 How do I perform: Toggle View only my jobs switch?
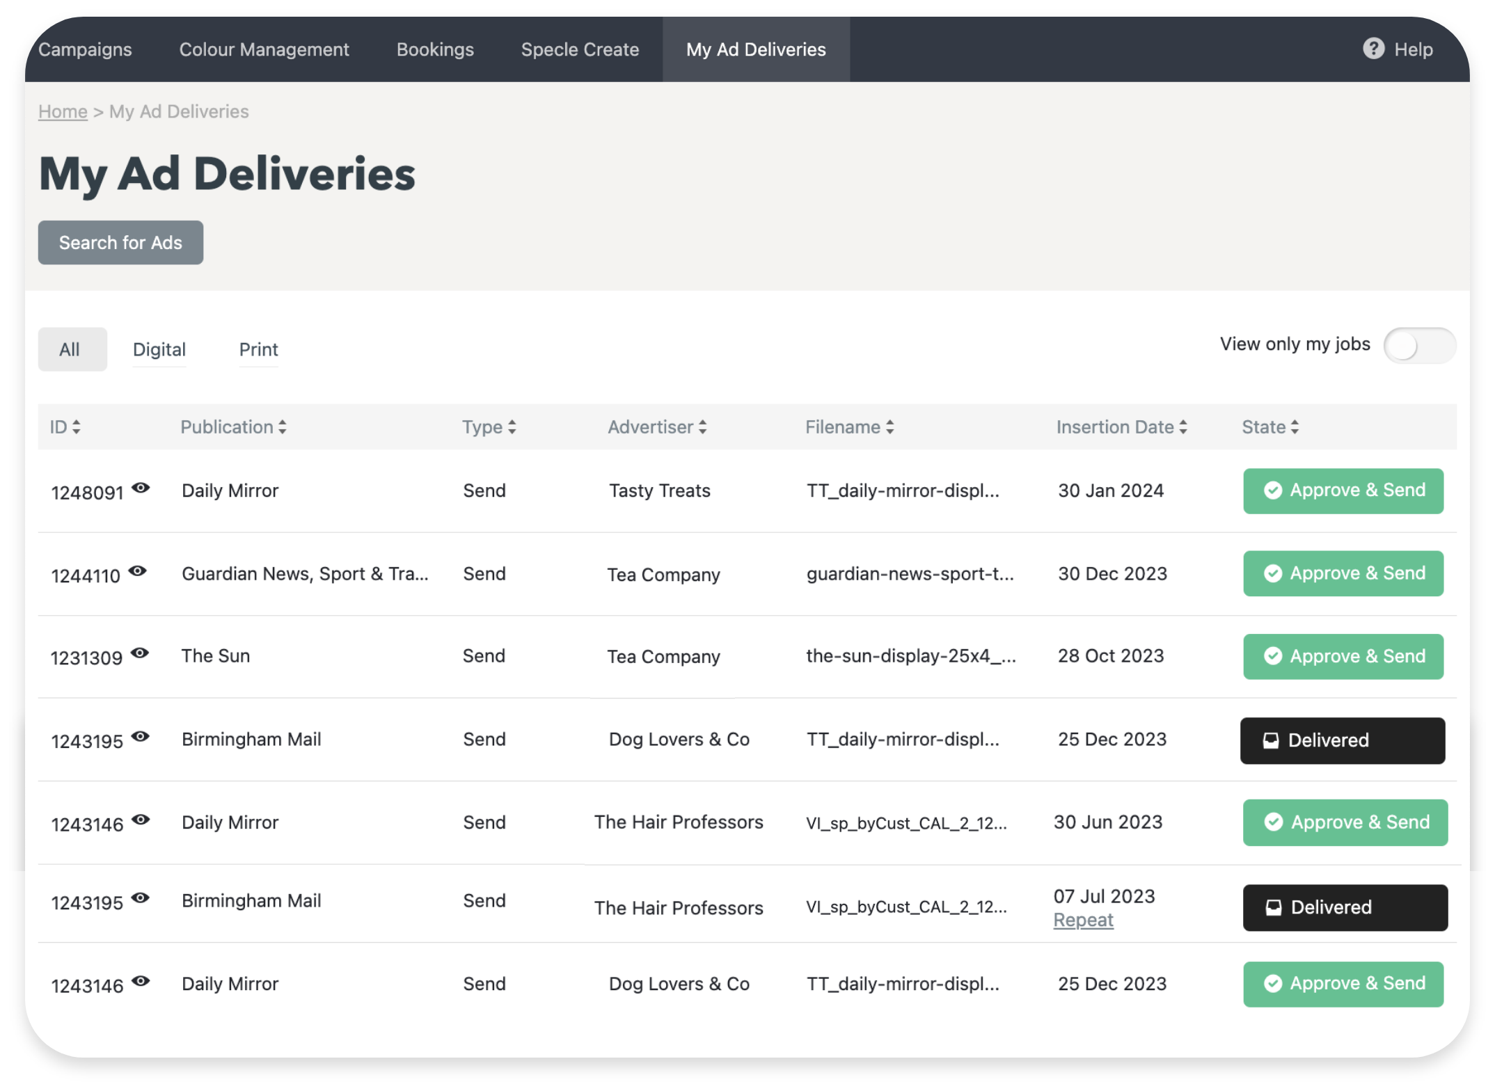click(x=1418, y=346)
